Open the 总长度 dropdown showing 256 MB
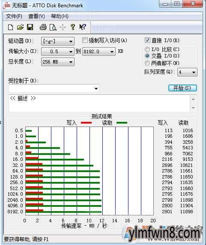 pyautogui.click(x=58, y=62)
